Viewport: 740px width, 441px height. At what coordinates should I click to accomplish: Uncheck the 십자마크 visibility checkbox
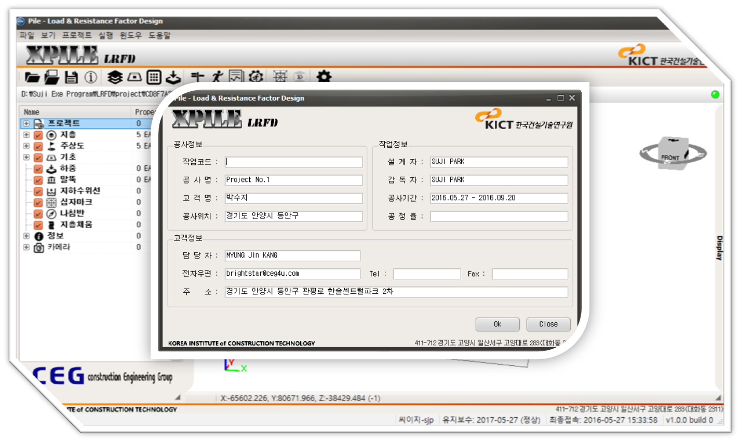pos(38,203)
